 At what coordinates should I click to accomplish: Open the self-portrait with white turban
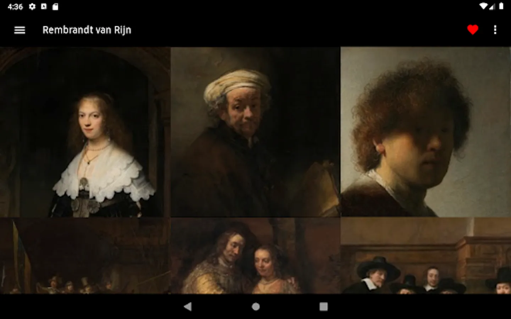coord(255,132)
